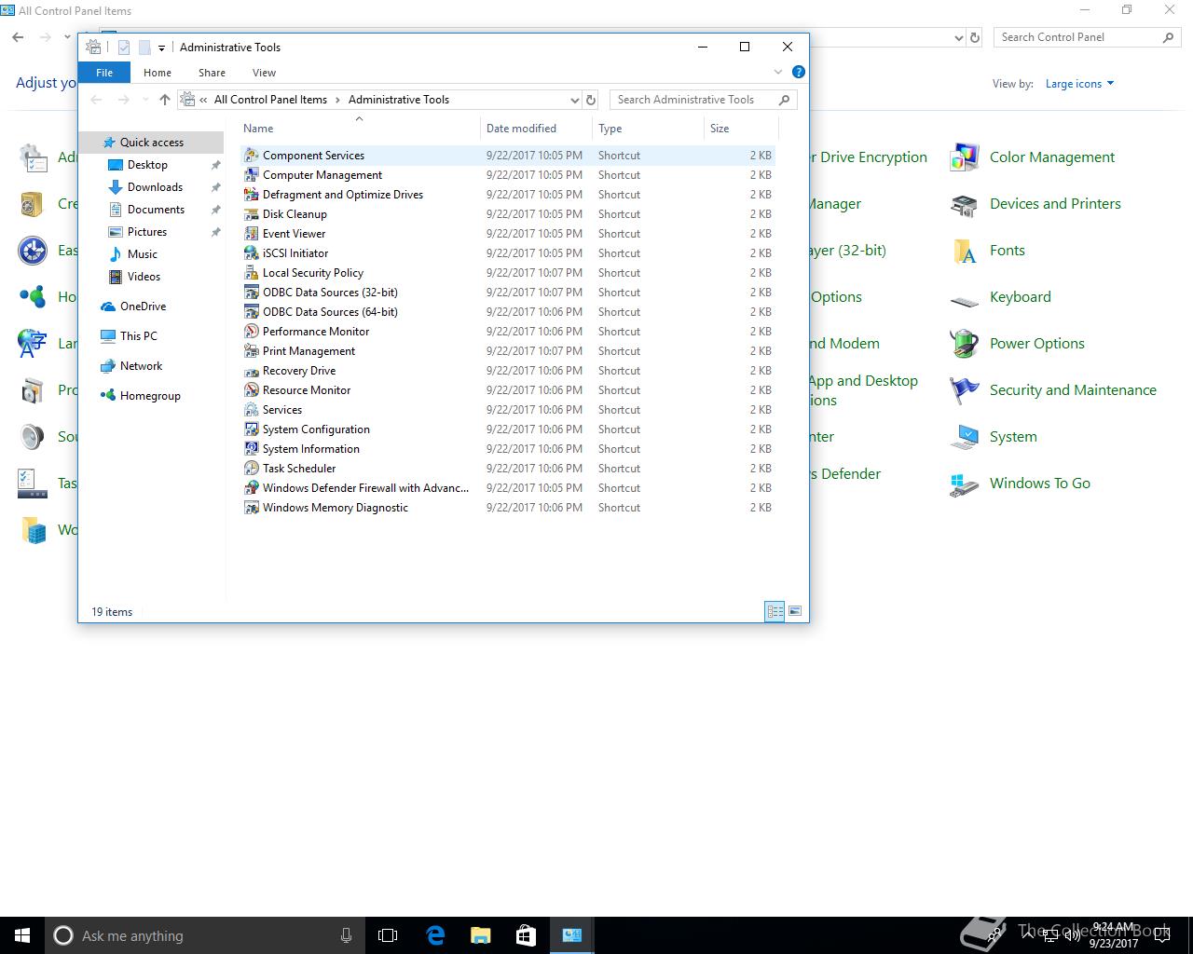Refresh the Administrative Tools folder
1193x954 pixels.
click(x=591, y=100)
